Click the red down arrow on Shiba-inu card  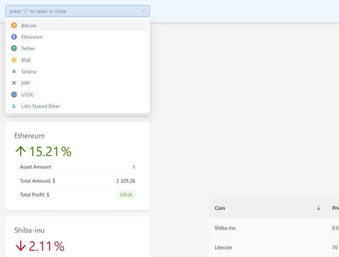point(21,246)
